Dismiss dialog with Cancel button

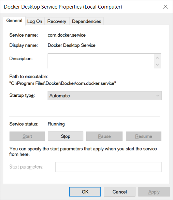(119, 192)
